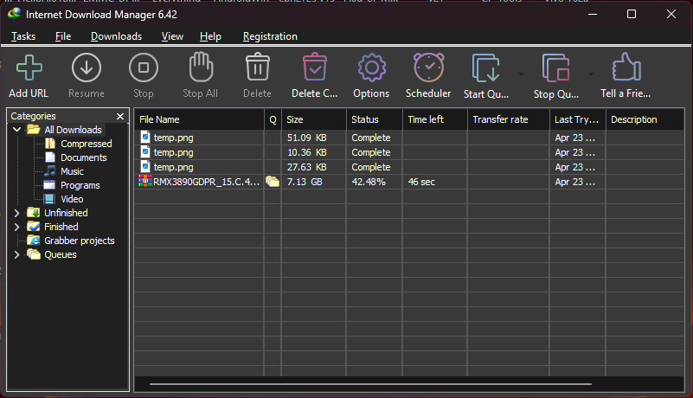693x398 pixels.
Task: Click the Start Queue icon
Action: 485,68
